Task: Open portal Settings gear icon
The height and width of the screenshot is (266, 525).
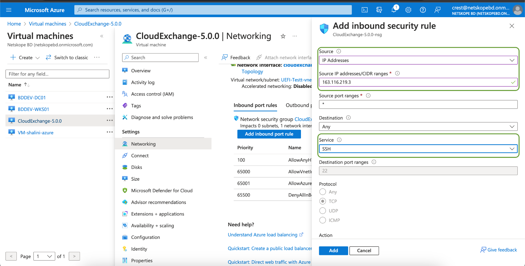Action: point(408,10)
